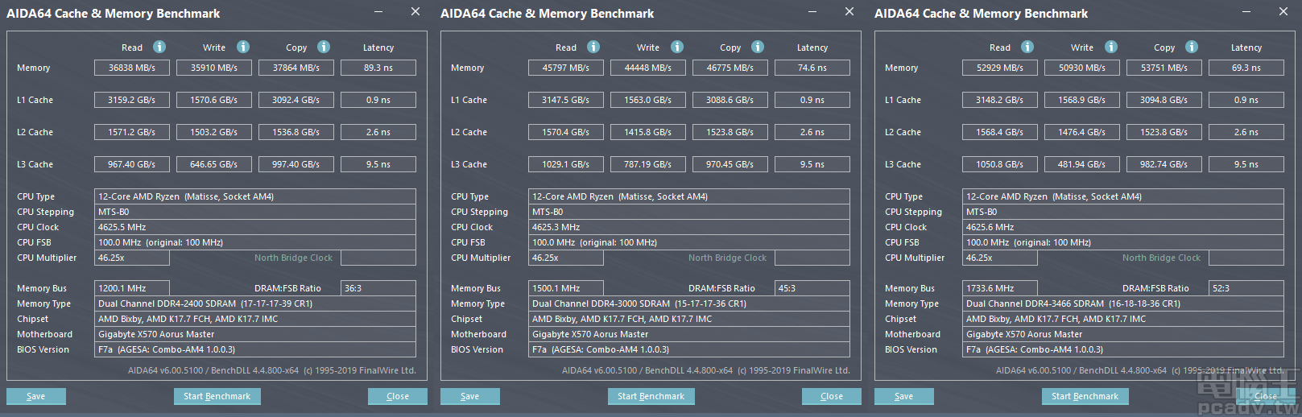Viewport: 1302px width, 417px height.
Task: Click North Bridge Clock field in second window
Action: click(x=812, y=258)
